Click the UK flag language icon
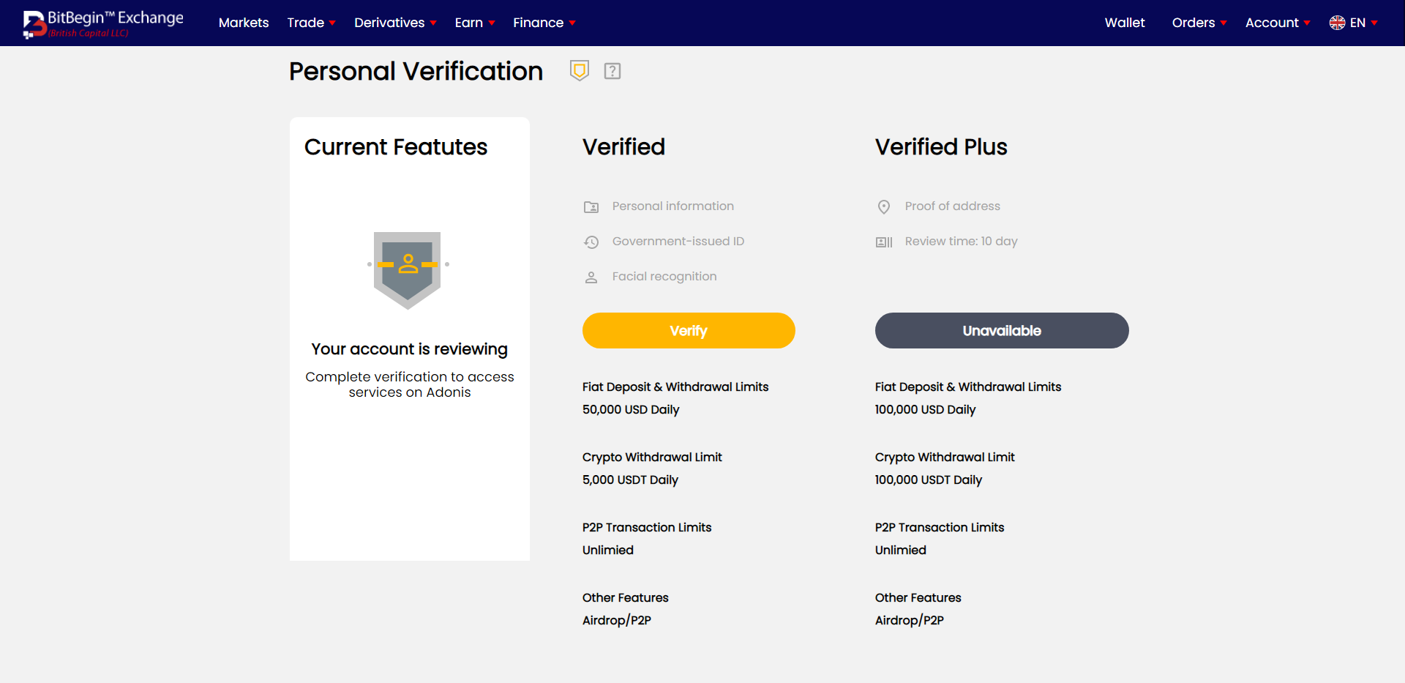This screenshot has height=683, width=1405. pyautogui.click(x=1337, y=23)
